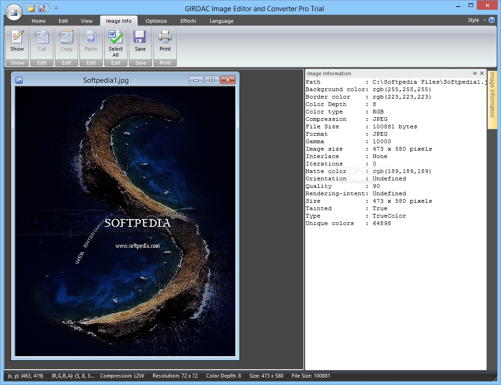Image resolution: width=501 pixels, height=385 pixels.
Task: Open the round application menu button
Action: click(14, 12)
